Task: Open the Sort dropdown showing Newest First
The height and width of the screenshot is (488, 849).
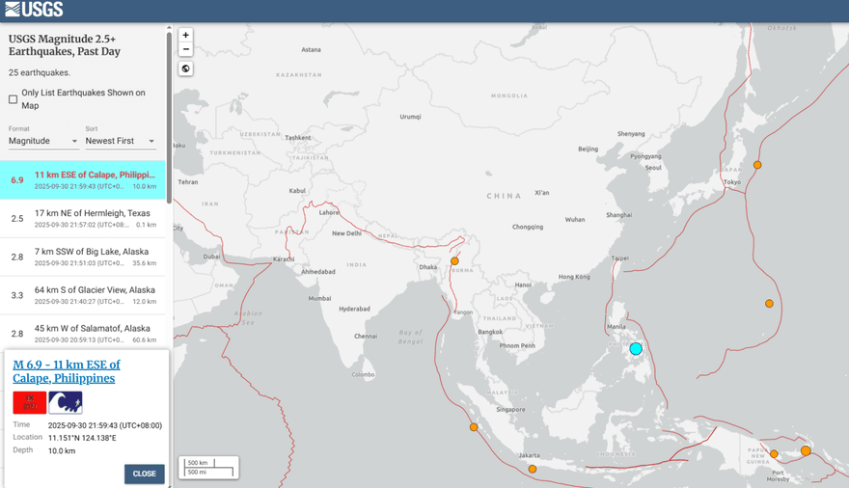Action: 120,141
